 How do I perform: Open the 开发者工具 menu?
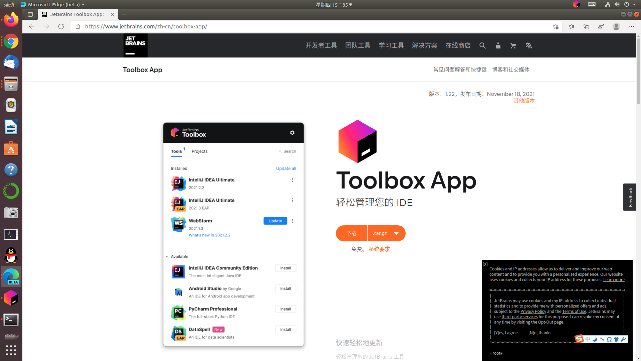pos(321,45)
